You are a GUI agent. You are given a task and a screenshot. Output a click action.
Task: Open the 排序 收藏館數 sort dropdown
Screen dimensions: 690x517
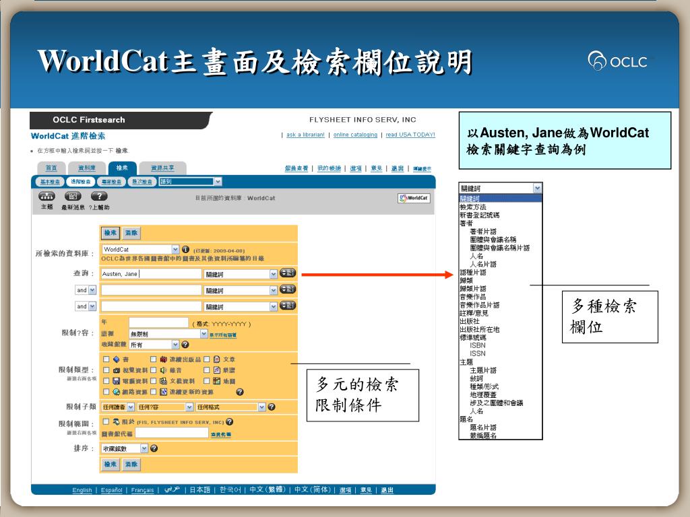pyautogui.click(x=125, y=448)
